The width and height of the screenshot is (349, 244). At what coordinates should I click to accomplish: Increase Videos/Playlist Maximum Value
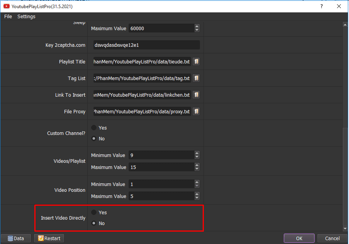click(197, 165)
